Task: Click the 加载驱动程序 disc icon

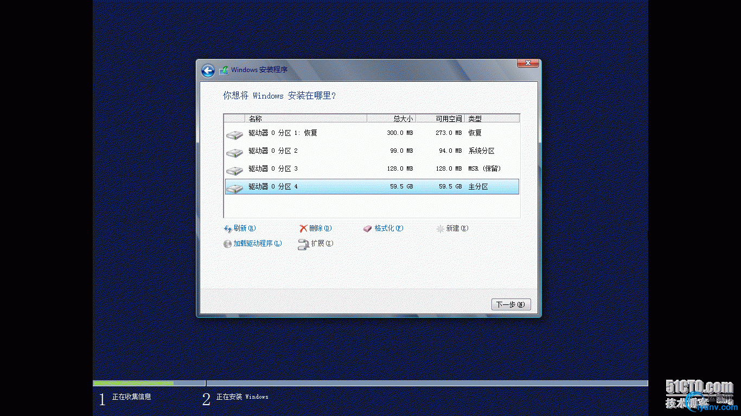Action: tap(228, 244)
